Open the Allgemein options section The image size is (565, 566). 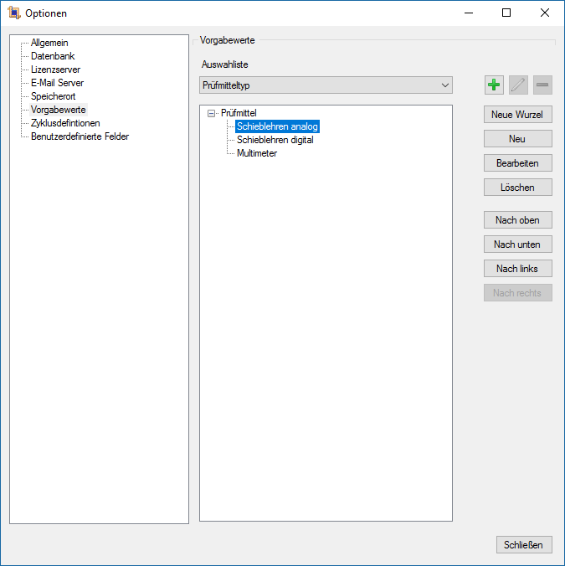[49, 43]
